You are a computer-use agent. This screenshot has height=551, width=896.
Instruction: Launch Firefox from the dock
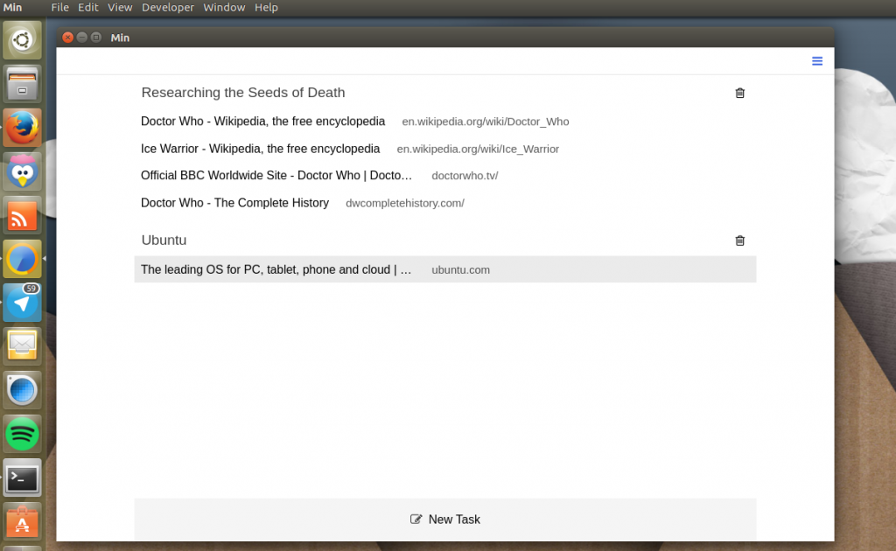tap(22, 128)
